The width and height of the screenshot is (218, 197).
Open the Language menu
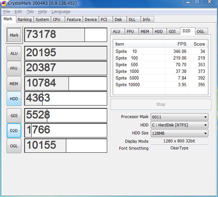coord(61,12)
